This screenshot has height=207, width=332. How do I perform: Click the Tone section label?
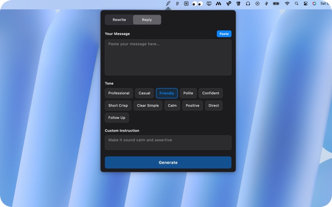(109, 84)
